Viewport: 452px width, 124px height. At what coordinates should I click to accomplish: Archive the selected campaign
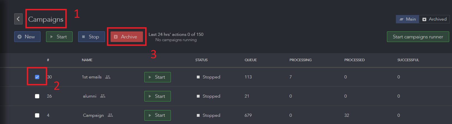pos(127,37)
